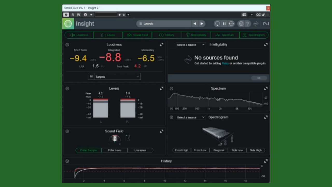This screenshot has width=332, height=187.
Task: Toggle the Loudness meter tab
Action: point(79,35)
